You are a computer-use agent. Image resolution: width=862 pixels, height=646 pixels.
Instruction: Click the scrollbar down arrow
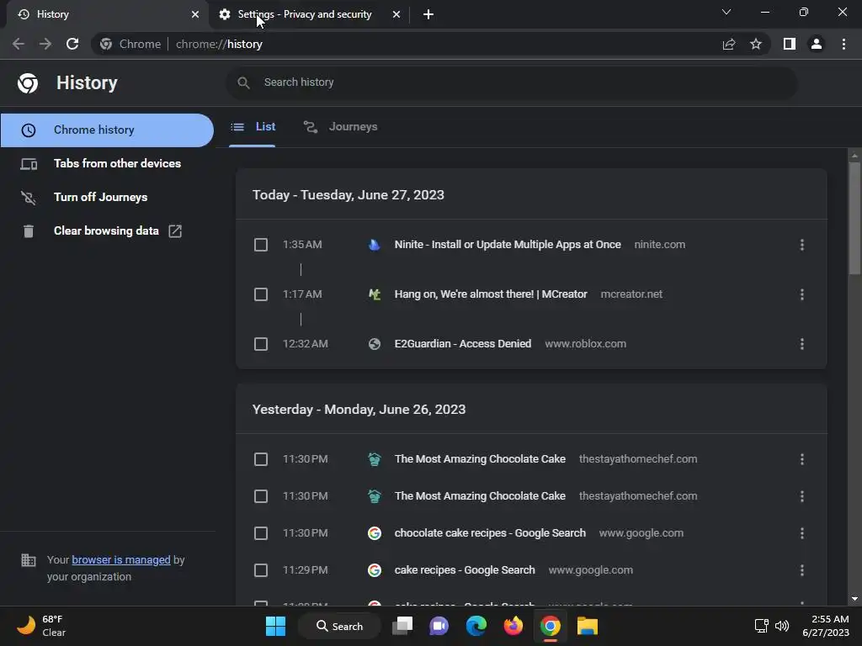854,599
